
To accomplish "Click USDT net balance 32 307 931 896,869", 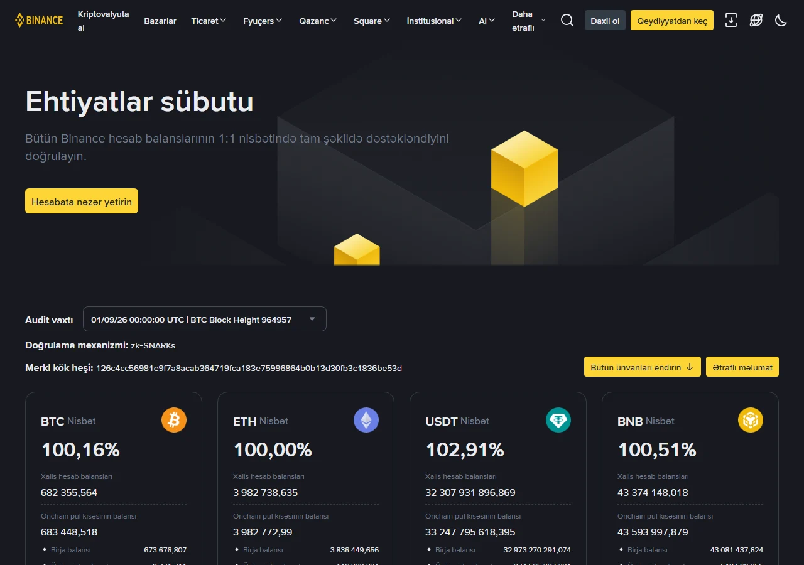I will tap(470, 492).
